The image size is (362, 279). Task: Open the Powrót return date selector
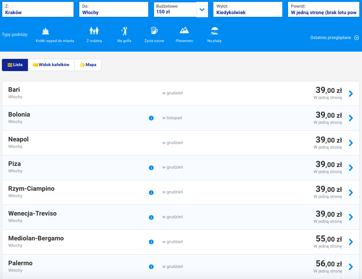point(323,10)
